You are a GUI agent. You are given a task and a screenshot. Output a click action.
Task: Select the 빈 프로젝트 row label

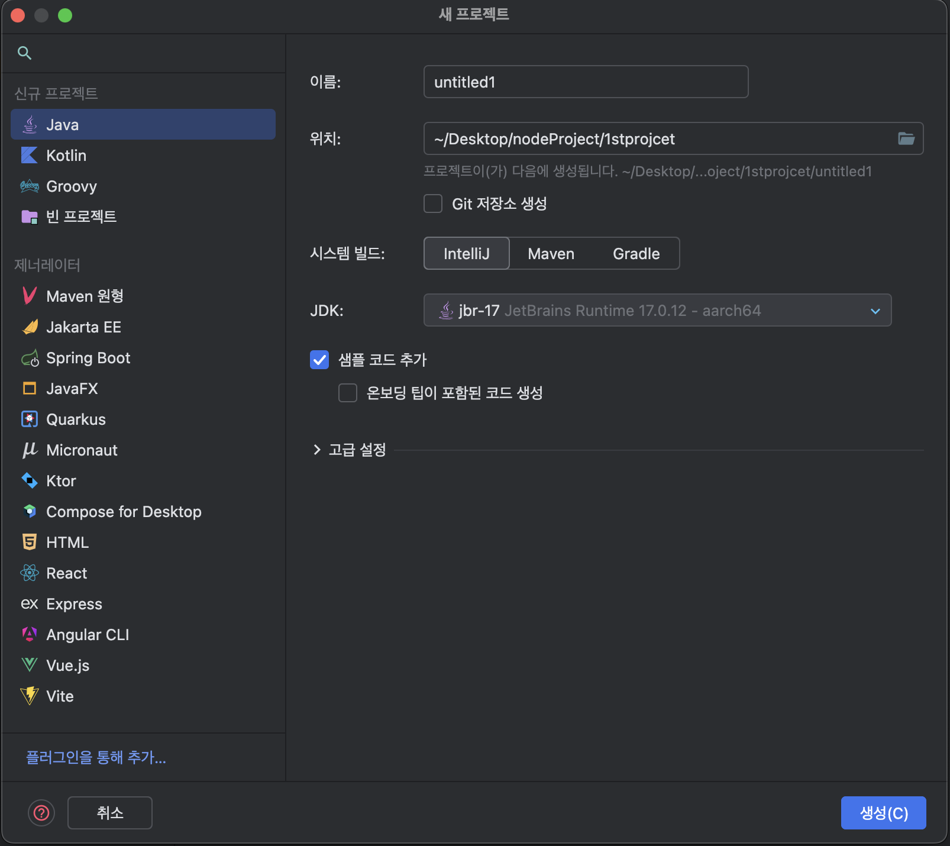[x=81, y=217]
